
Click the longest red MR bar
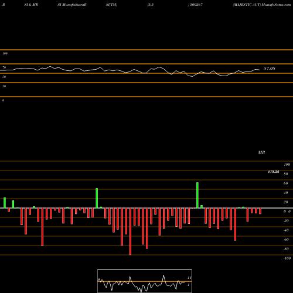pyautogui.click(x=130, y=231)
